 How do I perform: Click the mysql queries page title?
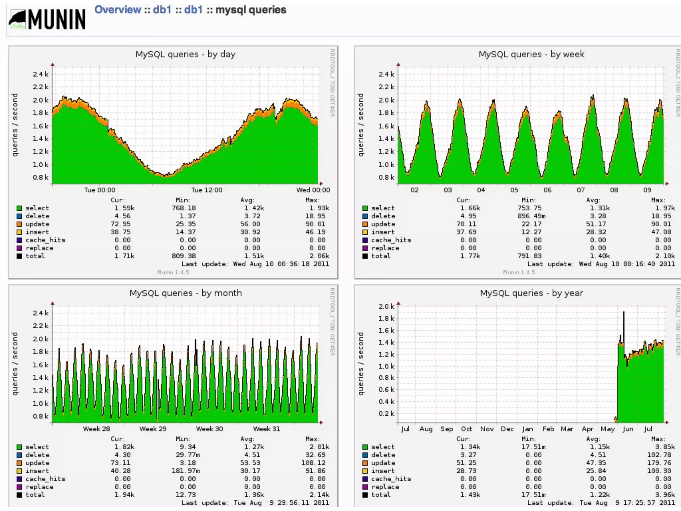pyautogui.click(x=251, y=10)
